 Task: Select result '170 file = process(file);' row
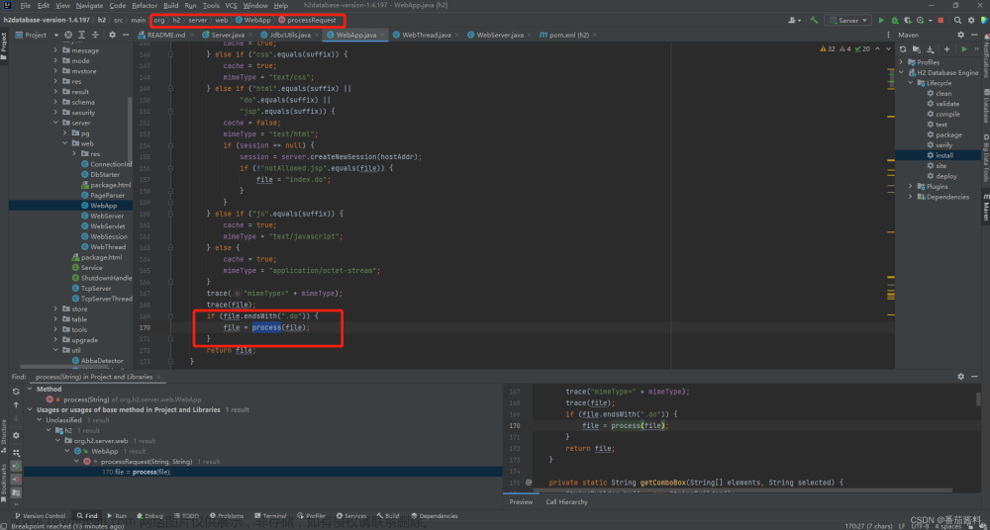[x=262, y=472]
